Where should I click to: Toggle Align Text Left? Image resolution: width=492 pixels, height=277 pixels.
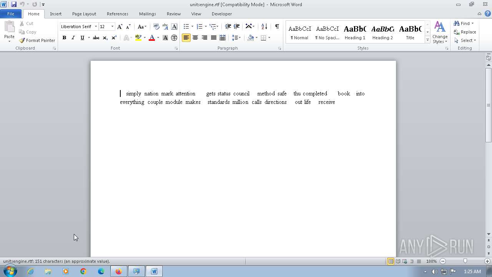click(186, 38)
